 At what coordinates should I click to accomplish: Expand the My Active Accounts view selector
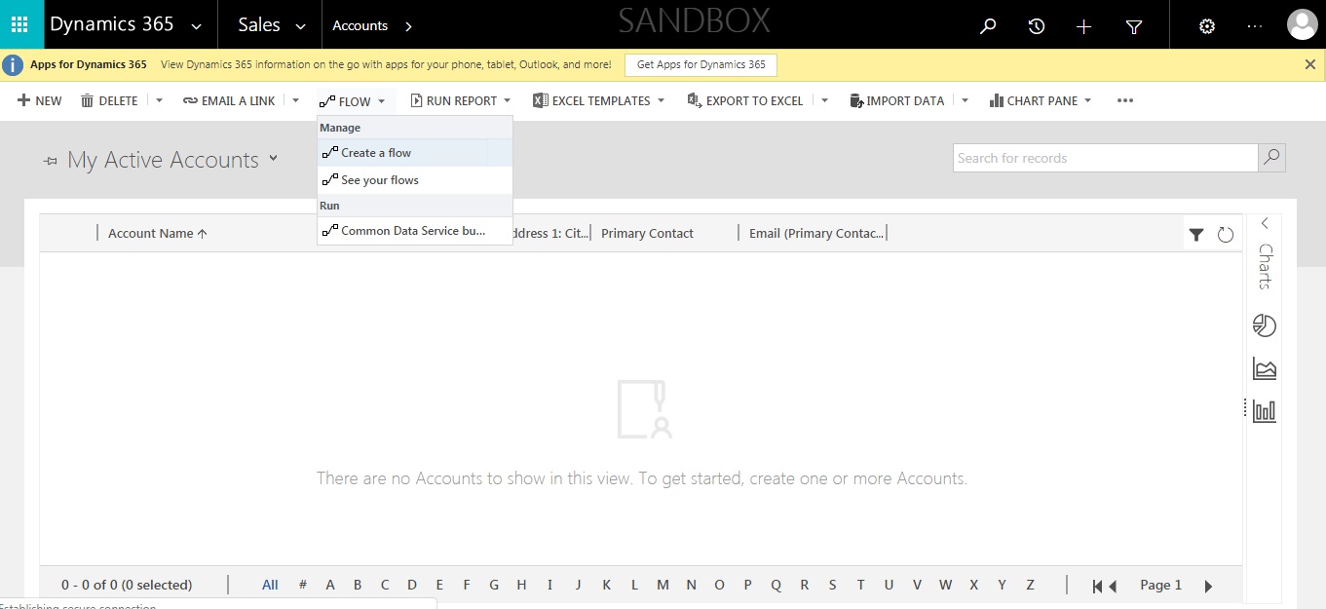coord(273,158)
